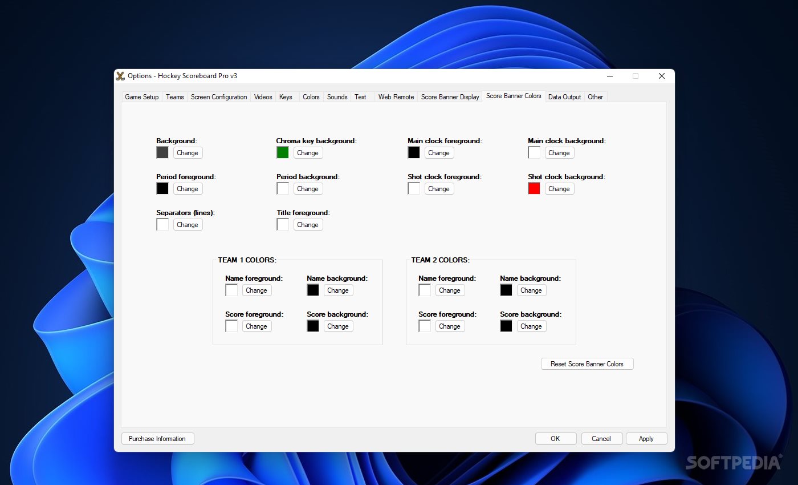Click Team 1 Name background swatch
The height and width of the screenshot is (485, 798).
[x=313, y=290]
